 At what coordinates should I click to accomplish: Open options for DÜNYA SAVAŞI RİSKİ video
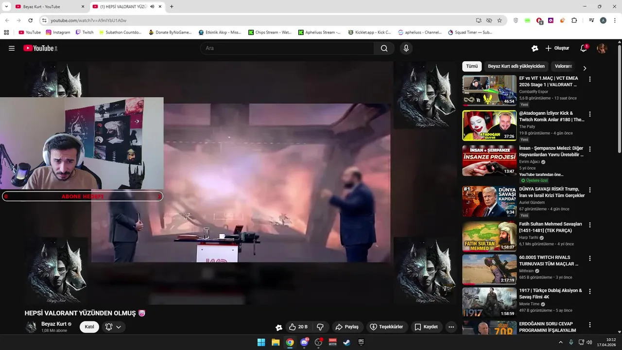590,190
